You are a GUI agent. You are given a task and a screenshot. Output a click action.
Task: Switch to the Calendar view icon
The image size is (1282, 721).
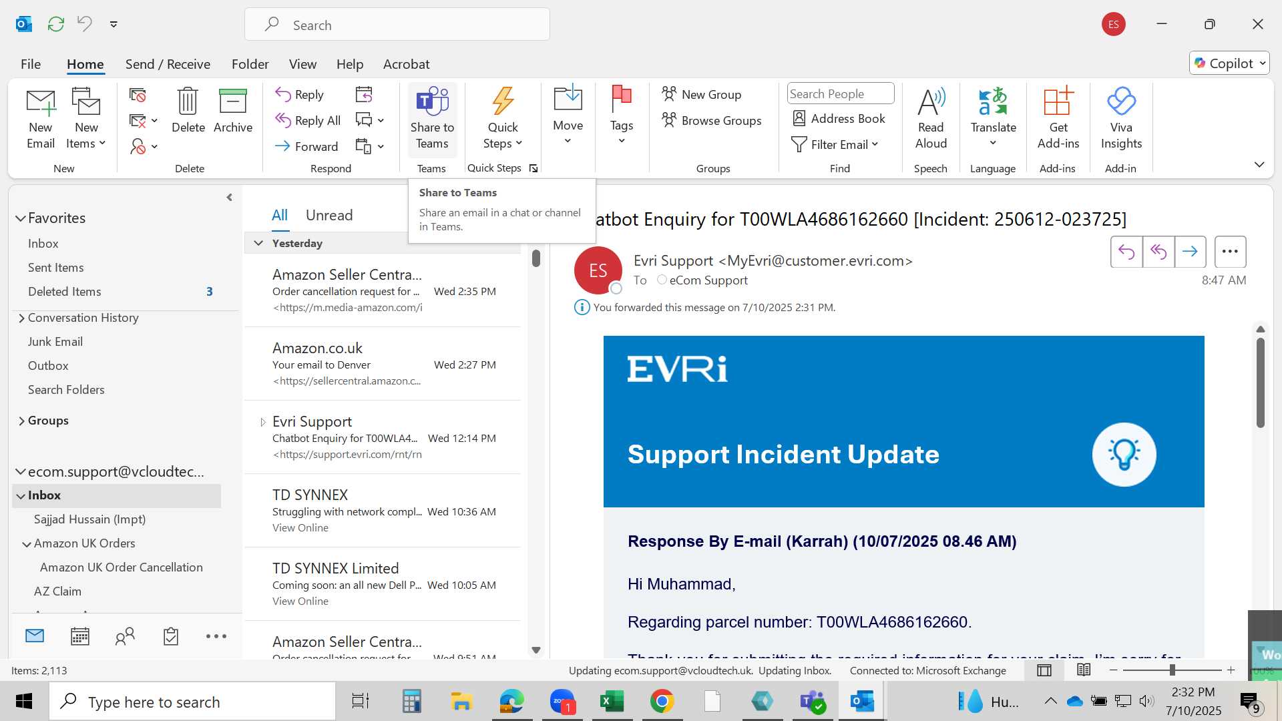tap(80, 637)
